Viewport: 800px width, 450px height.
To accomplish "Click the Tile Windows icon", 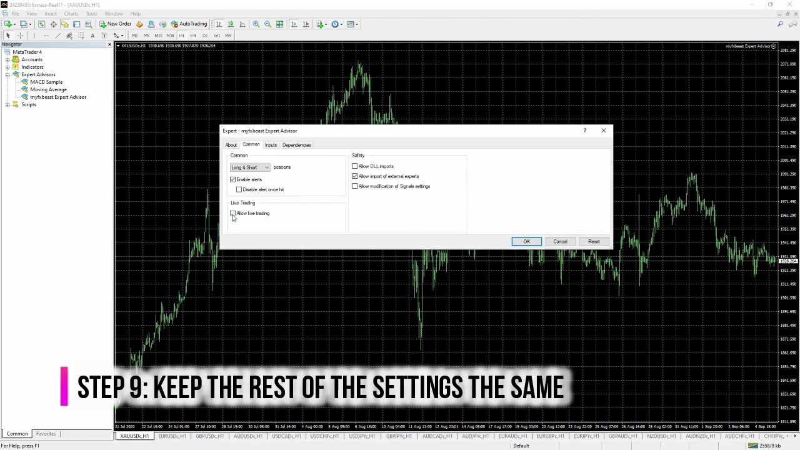I will click(x=279, y=24).
